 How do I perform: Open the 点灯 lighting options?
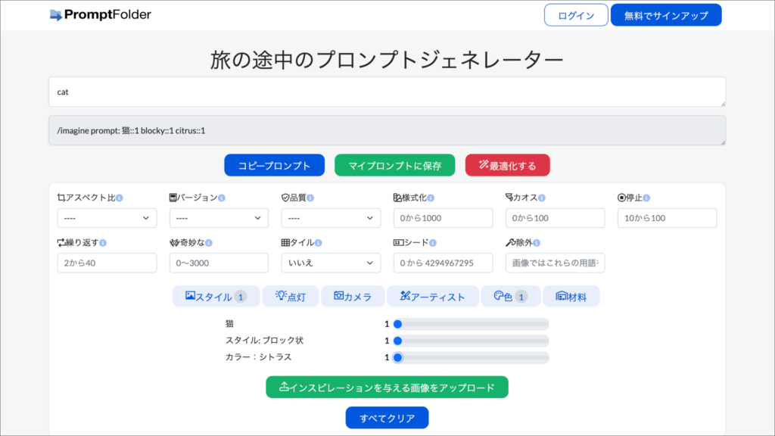pyautogui.click(x=291, y=296)
